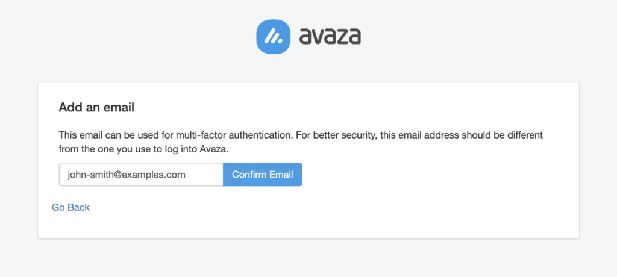Click the "log into Avaza" sentence line
This screenshot has height=277, width=617.
(x=143, y=149)
